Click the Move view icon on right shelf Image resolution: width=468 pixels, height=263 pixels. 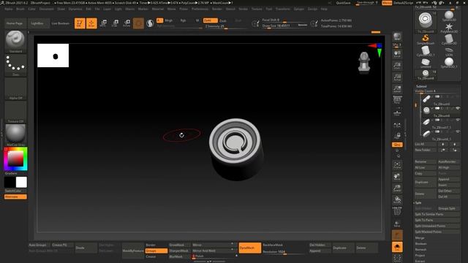pos(397,177)
